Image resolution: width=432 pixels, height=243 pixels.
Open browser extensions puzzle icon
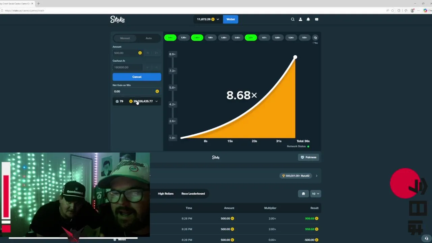tap(399, 10)
